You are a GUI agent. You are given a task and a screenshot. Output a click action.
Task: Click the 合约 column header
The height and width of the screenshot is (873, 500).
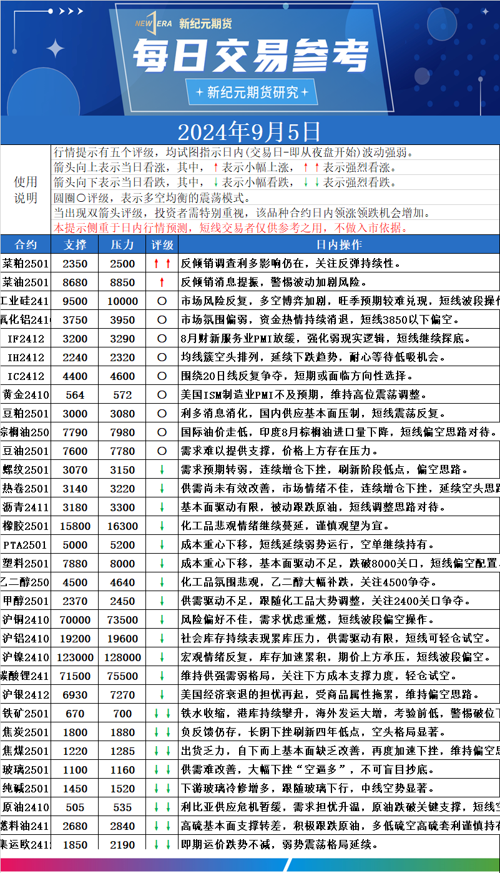(x=26, y=244)
